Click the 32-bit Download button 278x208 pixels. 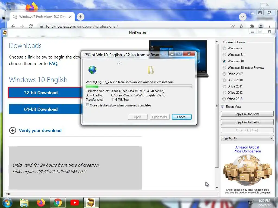click(44, 93)
